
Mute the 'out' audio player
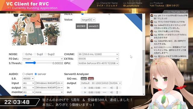coord(112,92)
